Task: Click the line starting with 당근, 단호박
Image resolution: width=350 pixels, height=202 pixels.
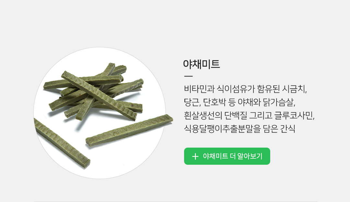Action: [240, 102]
